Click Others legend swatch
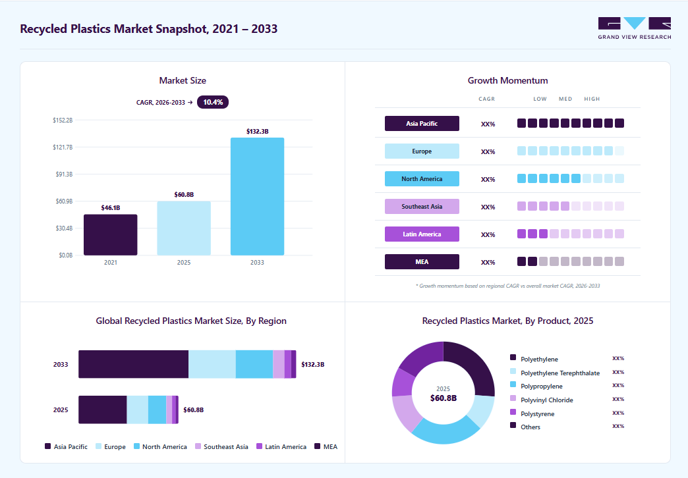 tap(513, 425)
